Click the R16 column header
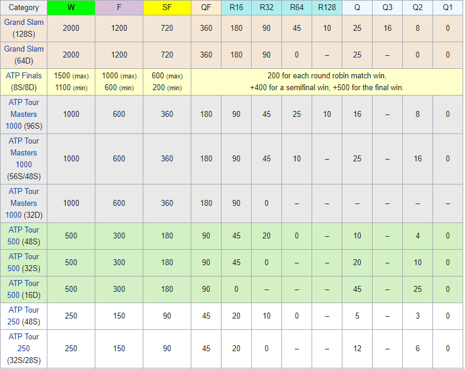The width and height of the screenshot is (465, 369). coord(236,8)
